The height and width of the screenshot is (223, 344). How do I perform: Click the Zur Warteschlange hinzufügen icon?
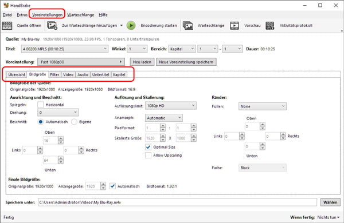tap(52, 26)
